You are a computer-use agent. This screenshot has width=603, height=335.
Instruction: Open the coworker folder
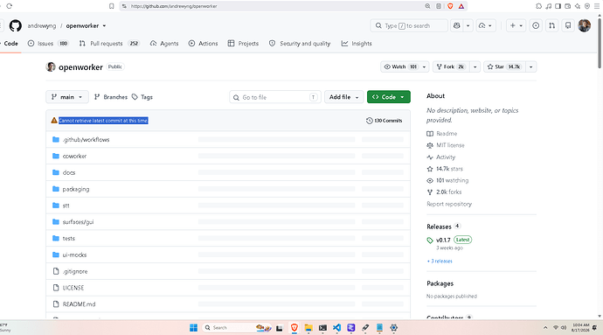pos(74,156)
